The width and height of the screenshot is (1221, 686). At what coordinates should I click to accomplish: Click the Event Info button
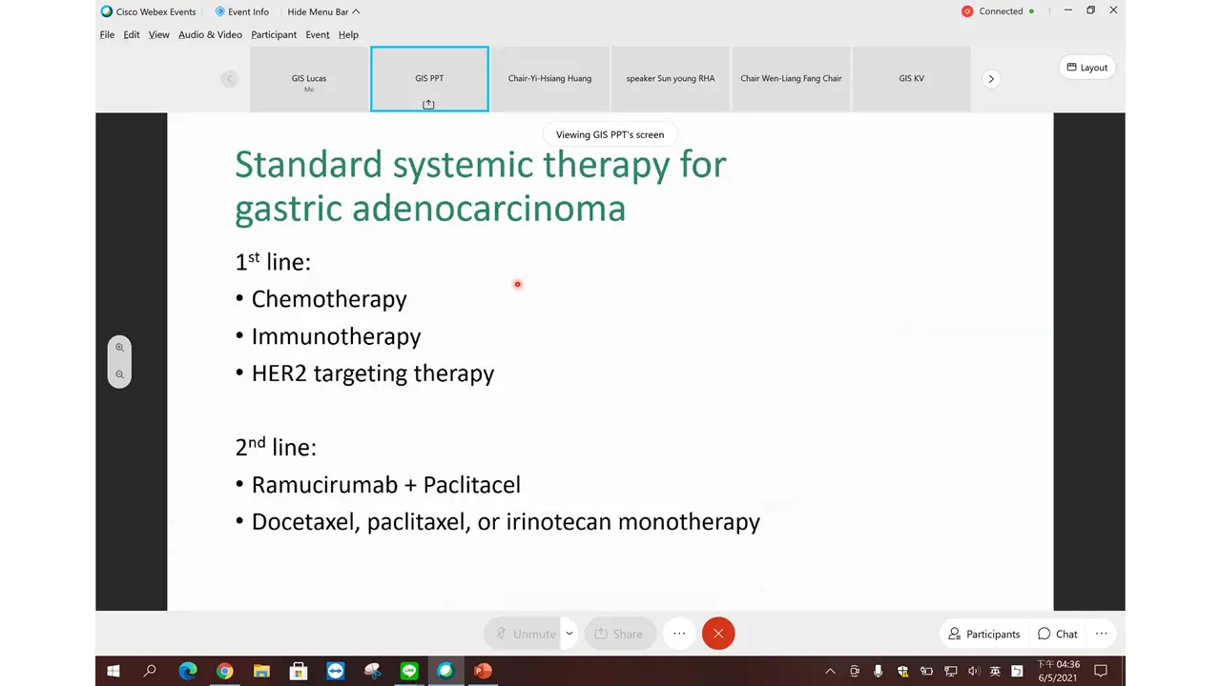coord(241,11)
